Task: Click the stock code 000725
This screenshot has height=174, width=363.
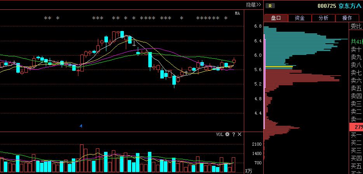Action: coord(327,6)
